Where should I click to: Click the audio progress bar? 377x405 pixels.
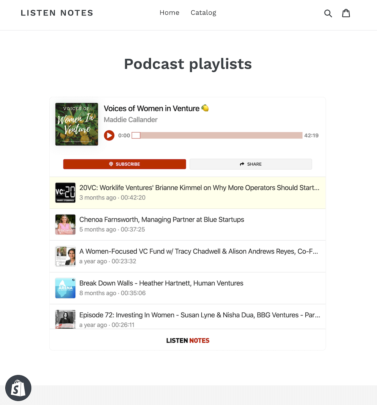coord(217,135)
